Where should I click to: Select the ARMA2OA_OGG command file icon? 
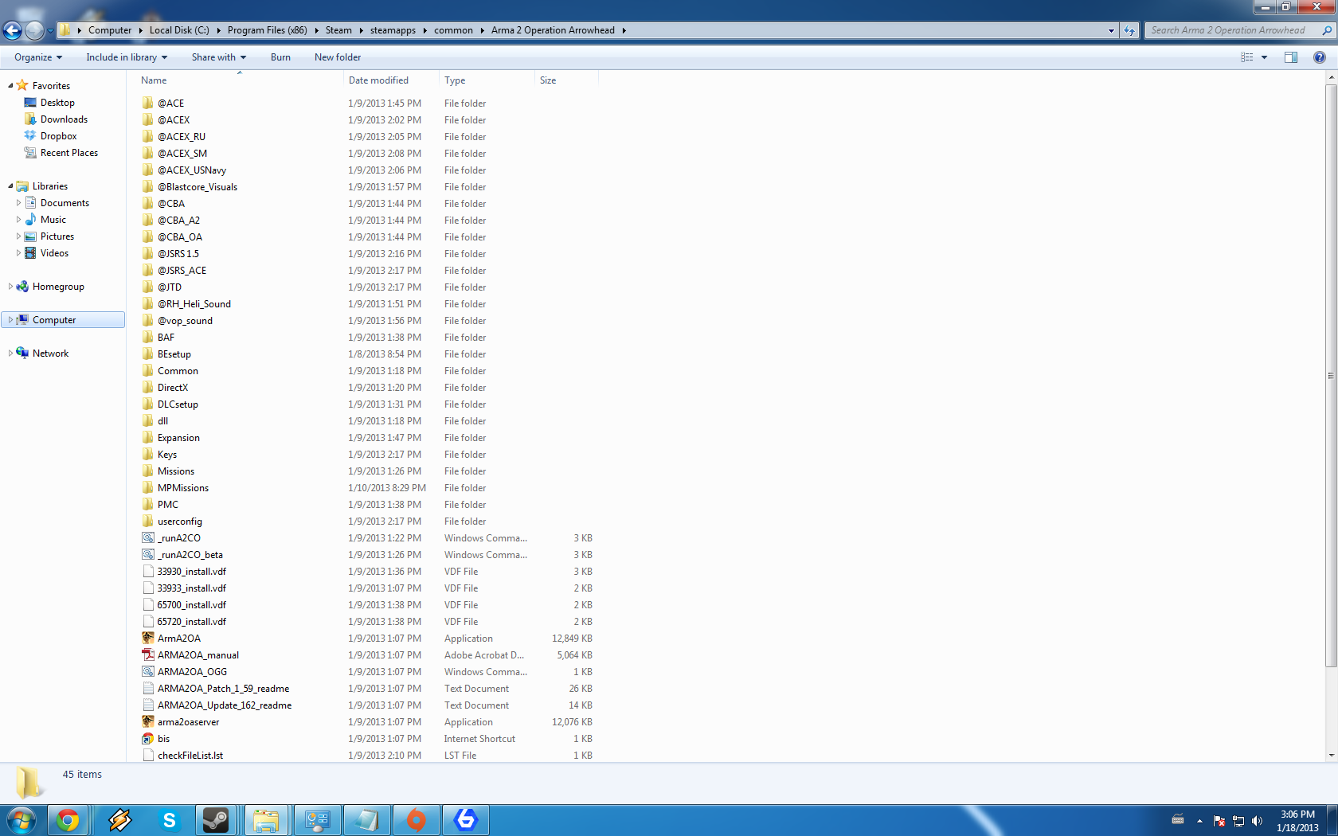tap(148, 671)
